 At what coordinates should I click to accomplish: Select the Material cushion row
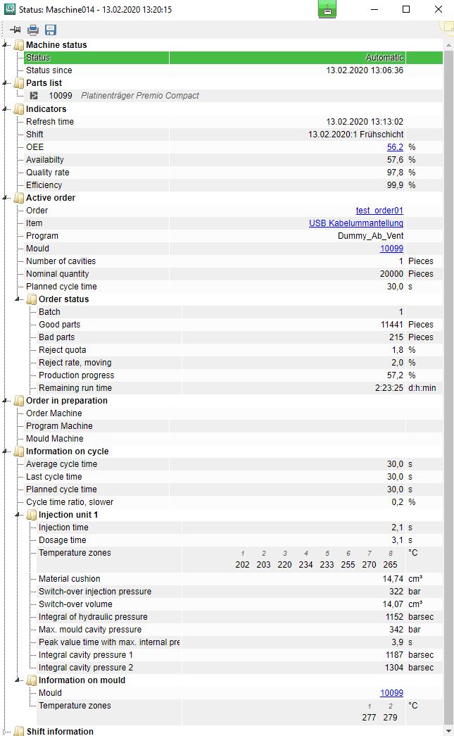[239, 579]
